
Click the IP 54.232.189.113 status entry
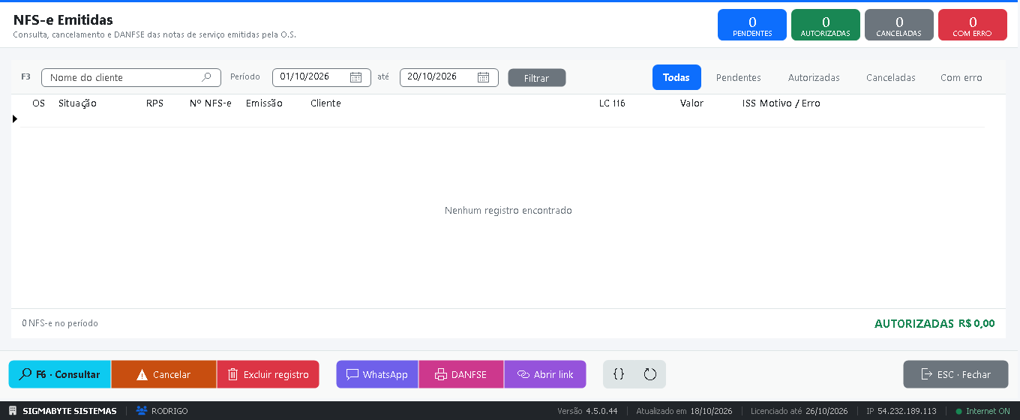901,411
